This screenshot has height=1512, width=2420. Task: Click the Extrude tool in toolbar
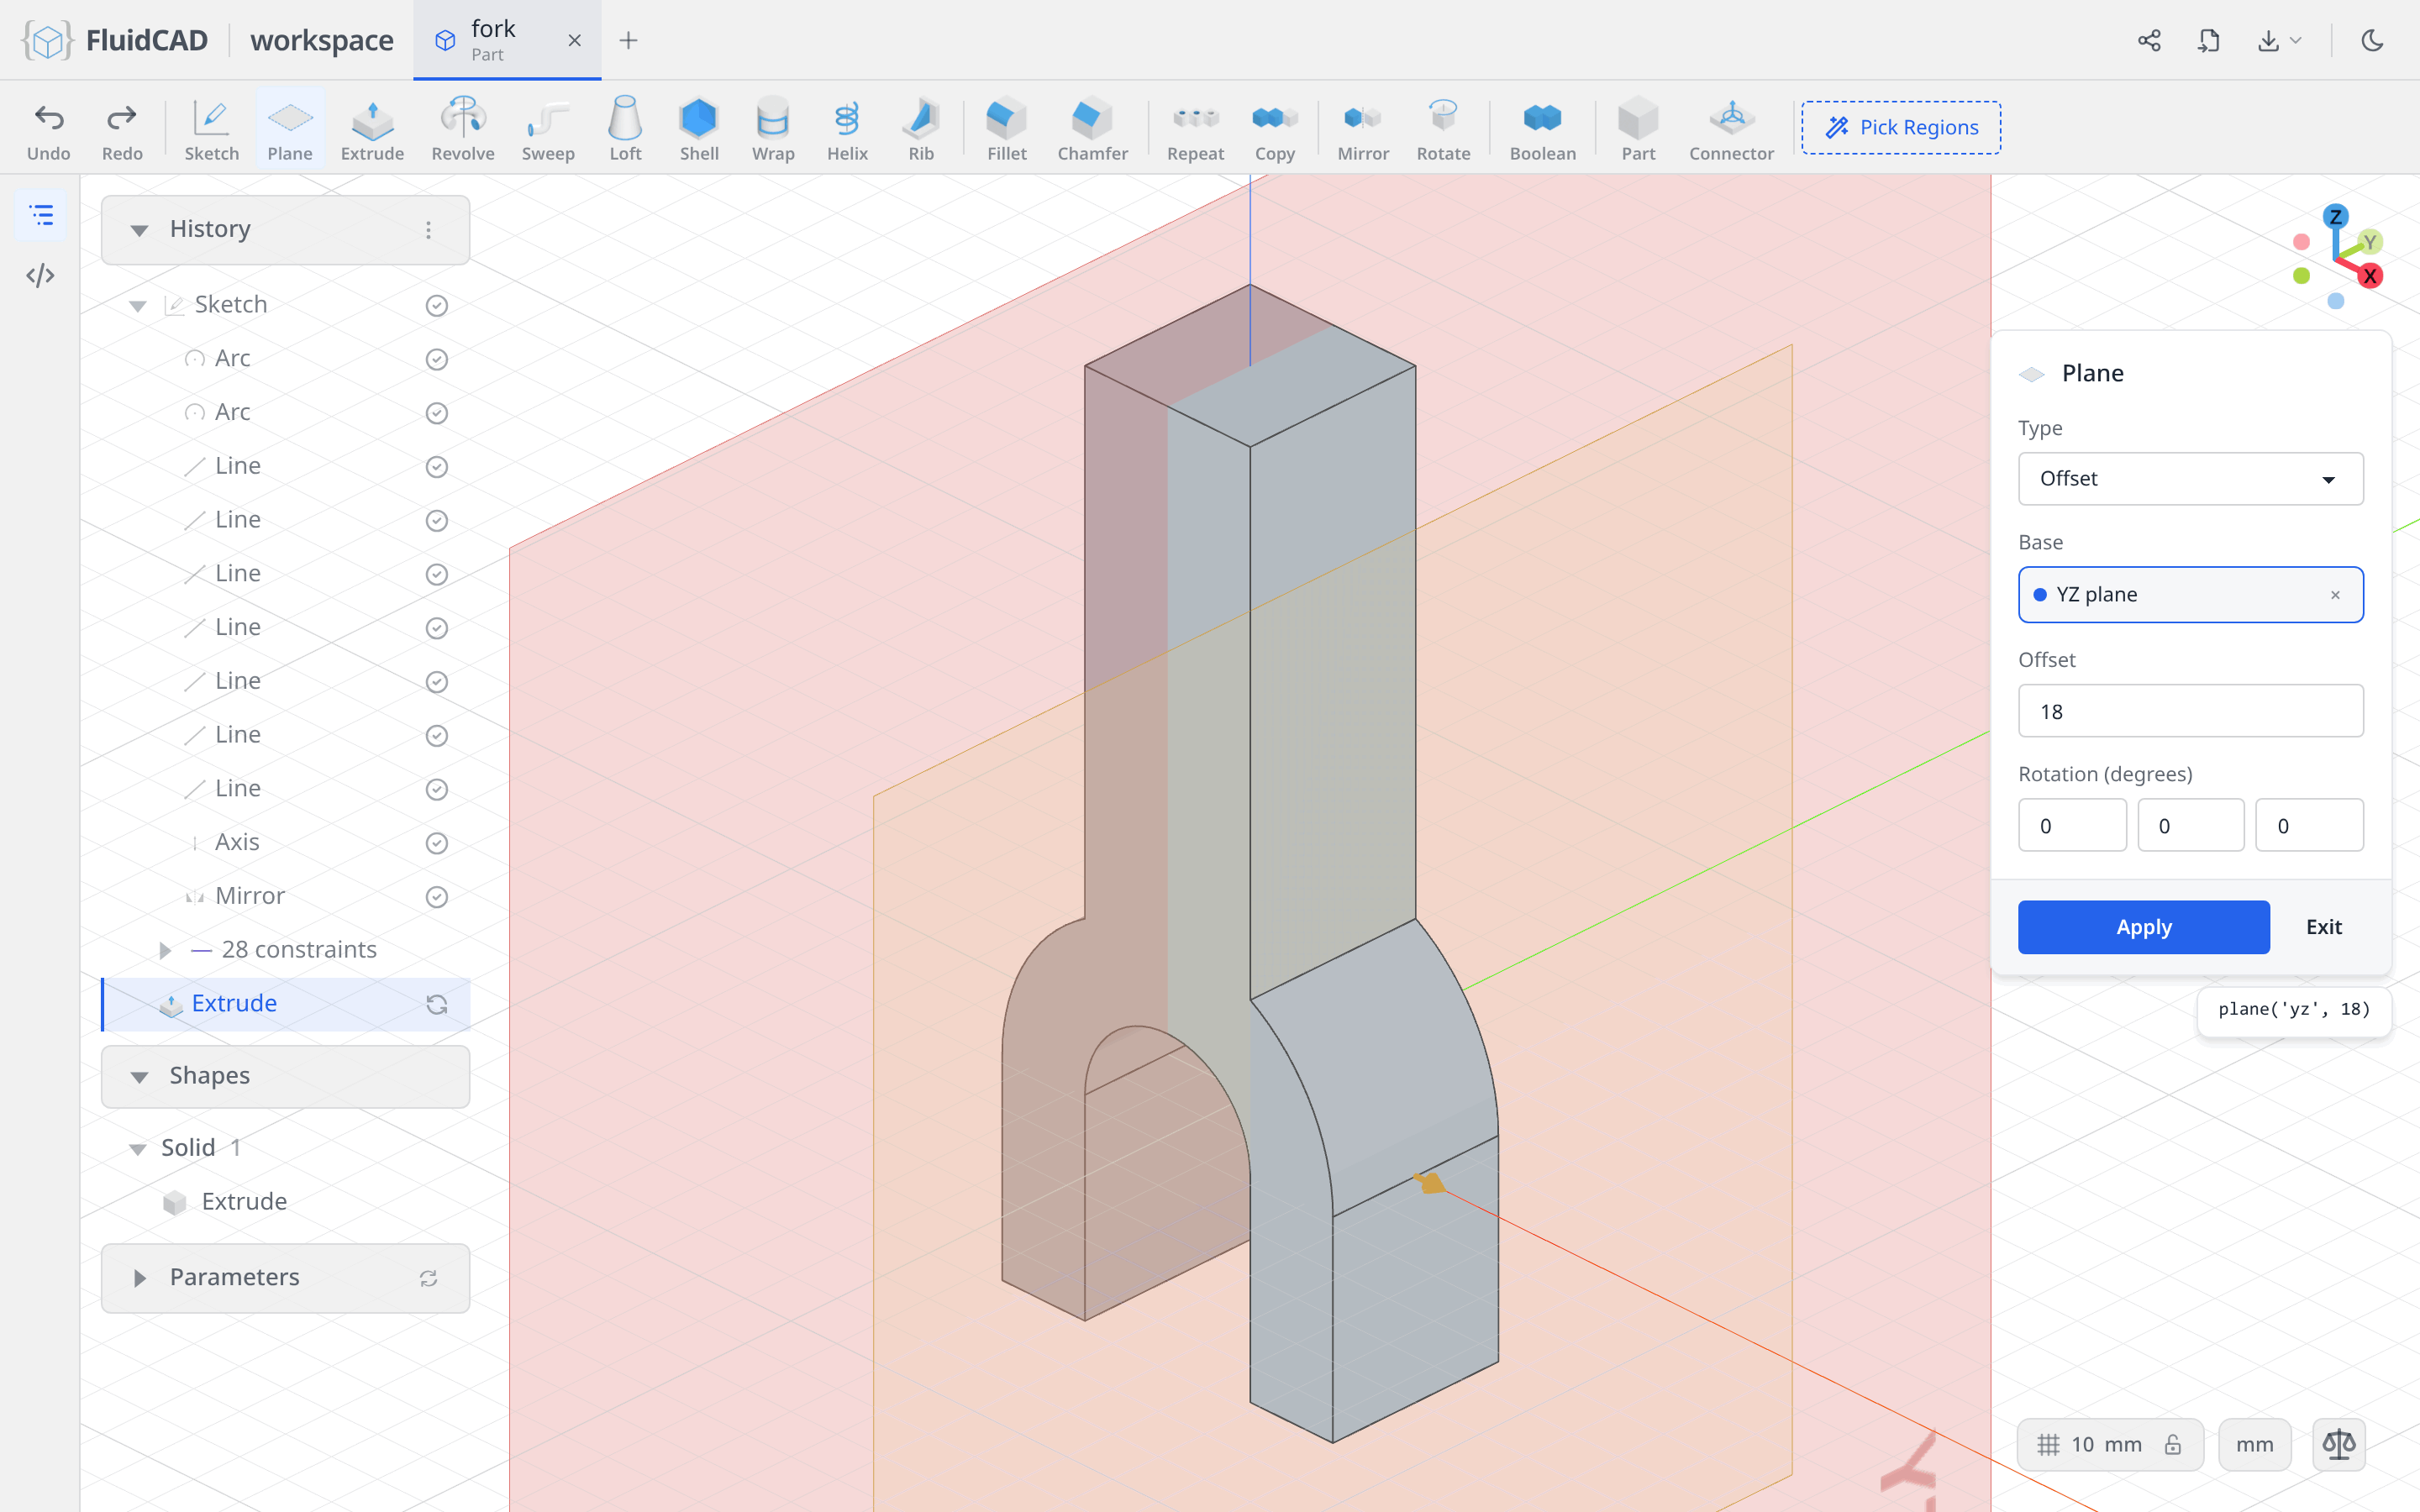coord(372,129)
